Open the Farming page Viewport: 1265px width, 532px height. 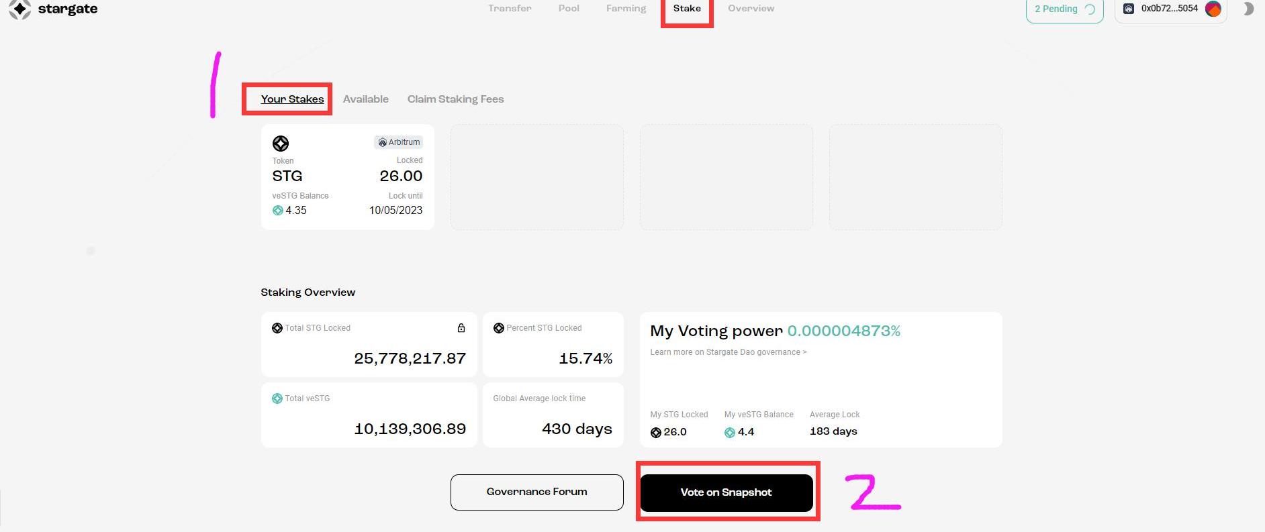coord(626,9)
